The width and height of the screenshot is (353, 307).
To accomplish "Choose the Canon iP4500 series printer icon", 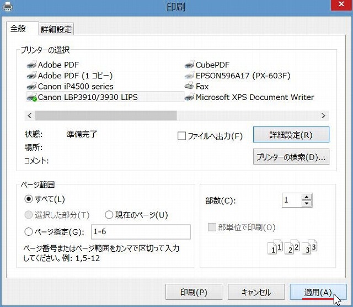I will 31,86.
